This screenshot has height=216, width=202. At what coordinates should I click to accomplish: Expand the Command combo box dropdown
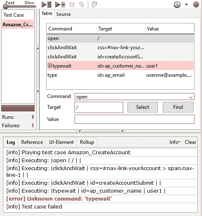click(191, 97)
